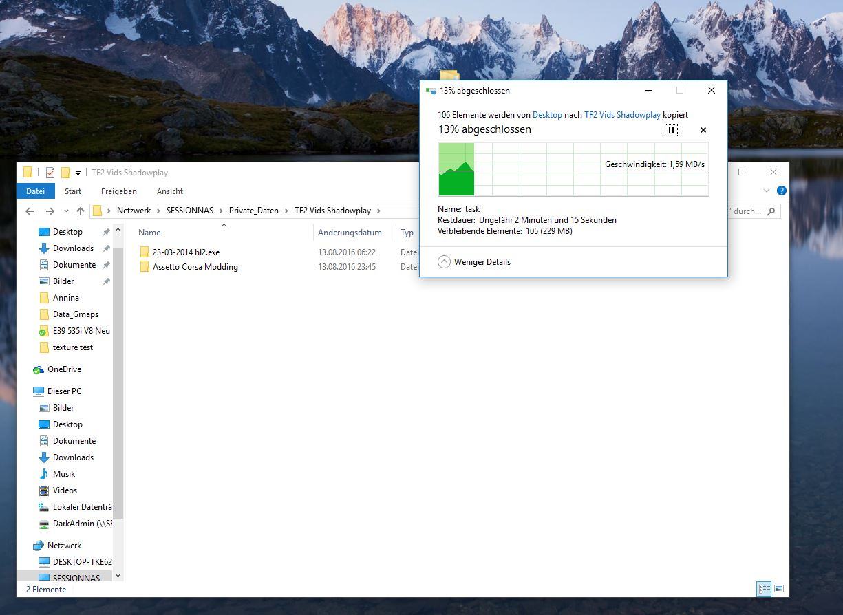Select SESSIONNAS network computer
Viewport: 843px width, 615px height.
click(76, 578)
